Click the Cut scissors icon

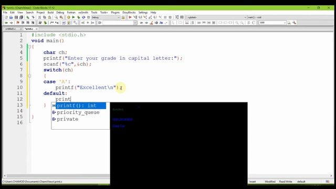click(x=40, y=17)
